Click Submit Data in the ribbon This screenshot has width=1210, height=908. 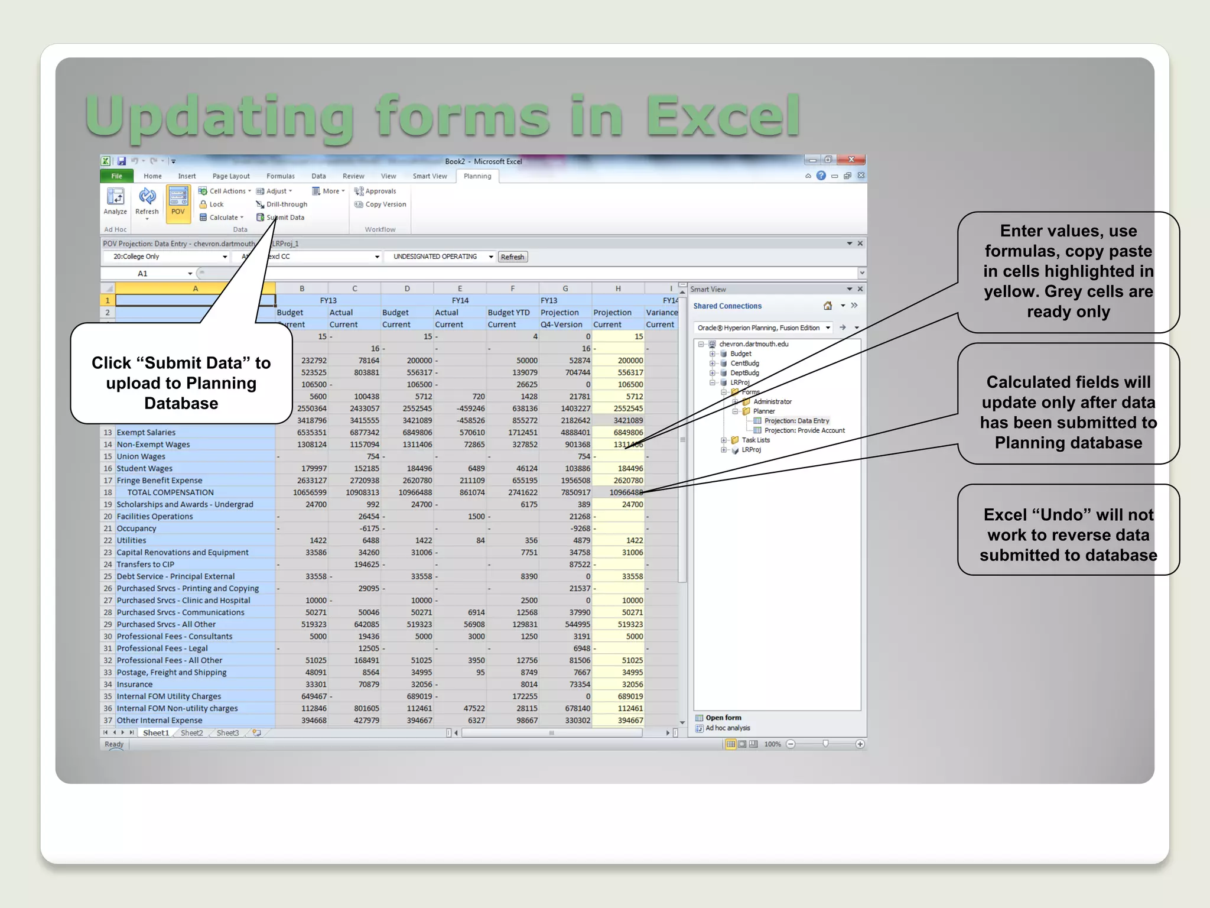coord(280,218)
